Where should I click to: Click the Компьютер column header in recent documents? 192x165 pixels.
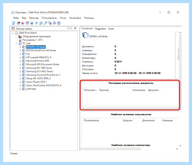(x=139, y=90)
